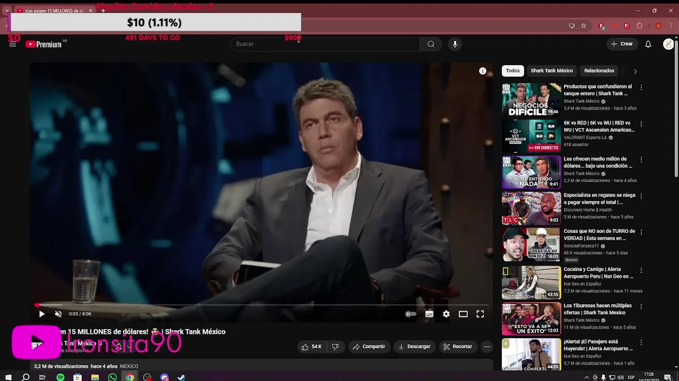Click the search magnifier button

(x=431, y=44)
